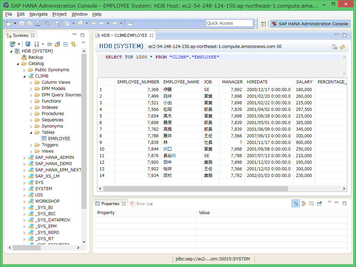Click the Back navigation arrow in toolbar
The height and width of the screenshot is (267, 356).
pos(102,23)
